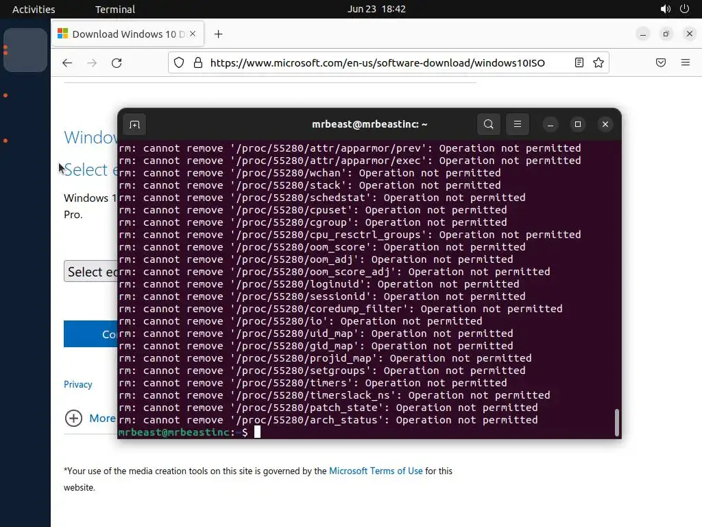Click the padlock site info icon
Viewport: 702px width, 527px height.
coord(198,62)
